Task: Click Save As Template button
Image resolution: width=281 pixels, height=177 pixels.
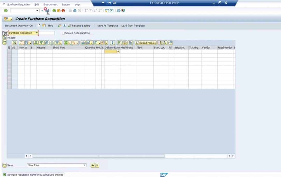Action: click(x=107, y=26)
